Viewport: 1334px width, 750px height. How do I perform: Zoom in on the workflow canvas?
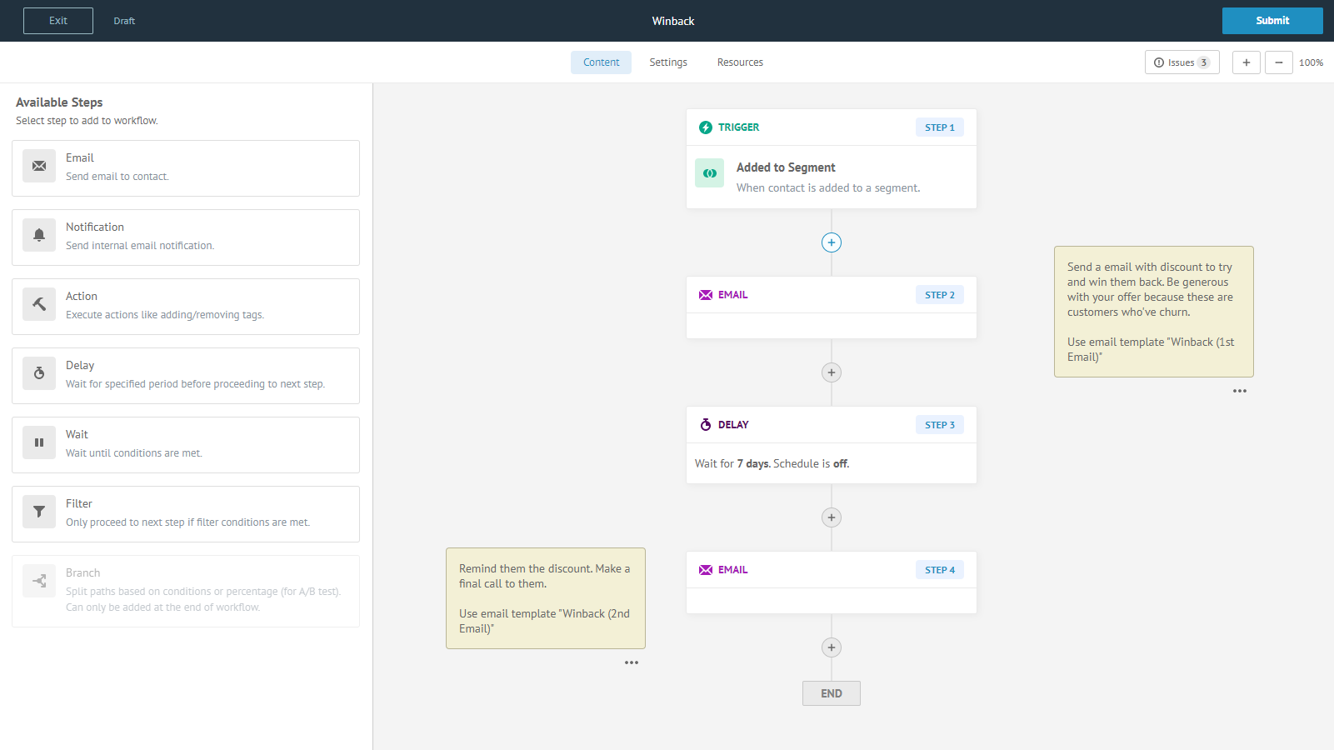(x=1246, y=62)
